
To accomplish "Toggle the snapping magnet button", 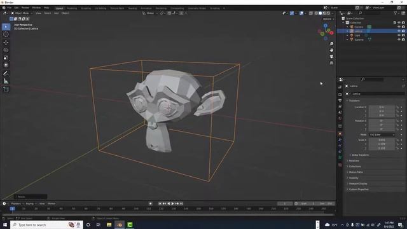I will 169,13.
